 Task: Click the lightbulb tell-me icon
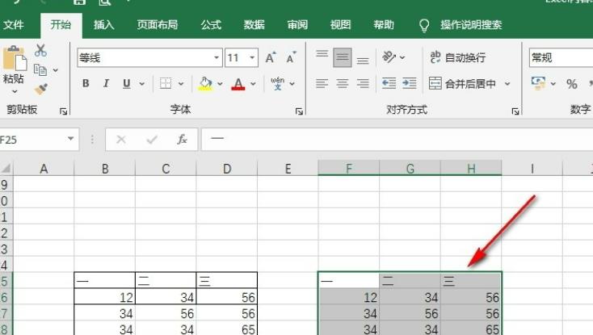pos(424,25)
